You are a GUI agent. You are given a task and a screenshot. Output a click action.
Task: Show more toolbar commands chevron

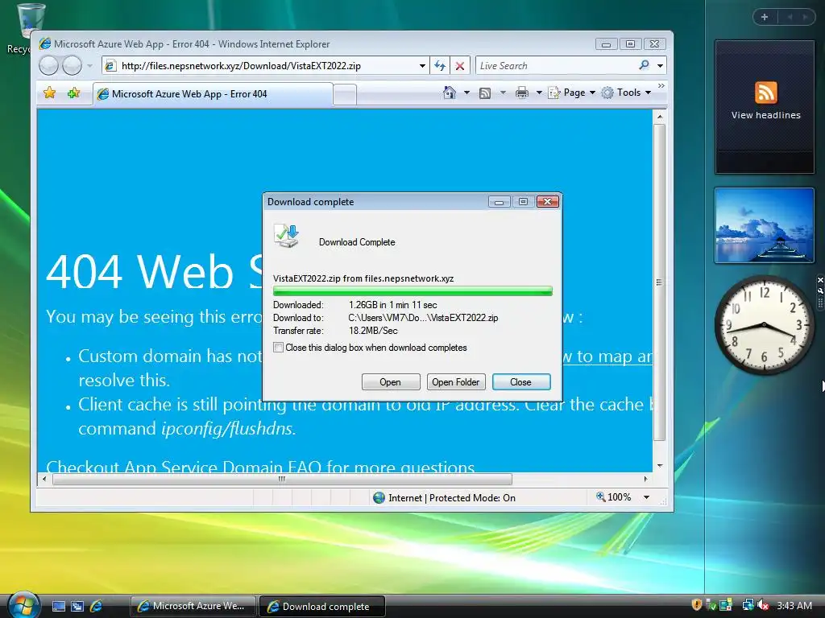pos(661,85)
